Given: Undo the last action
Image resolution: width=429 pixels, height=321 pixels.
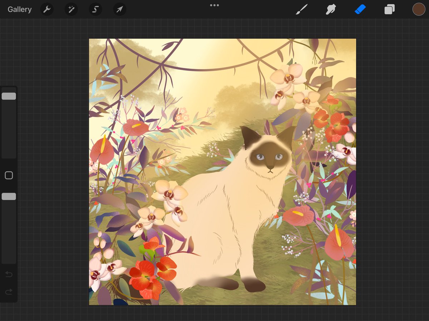Looking at the screenshot, I should [9, 274].
